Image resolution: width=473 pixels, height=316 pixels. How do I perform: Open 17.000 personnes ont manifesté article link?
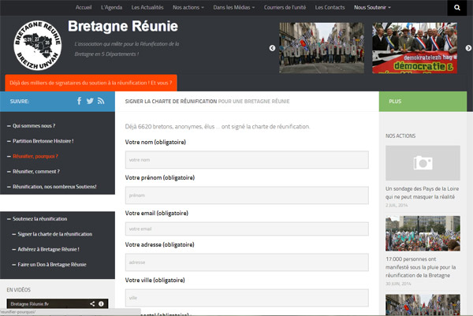coord(420,267)
